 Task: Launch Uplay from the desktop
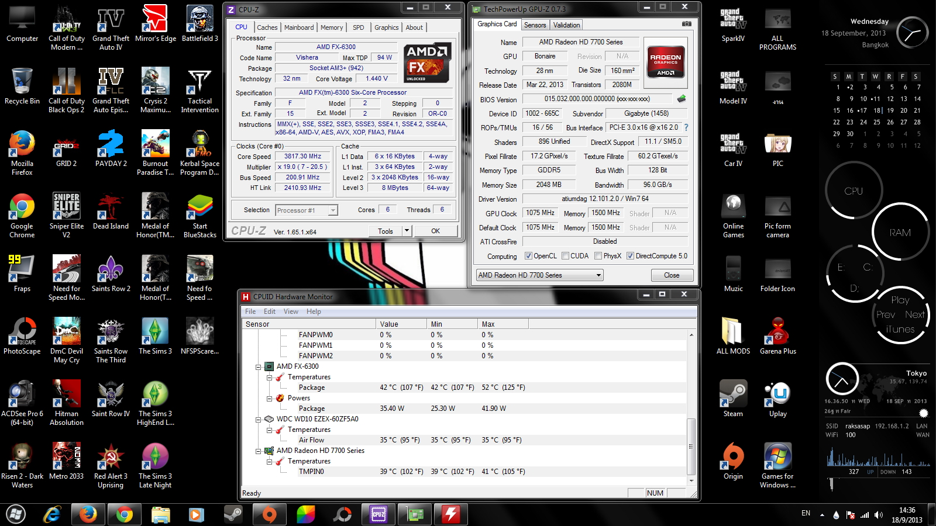click(x=778, y=399)
